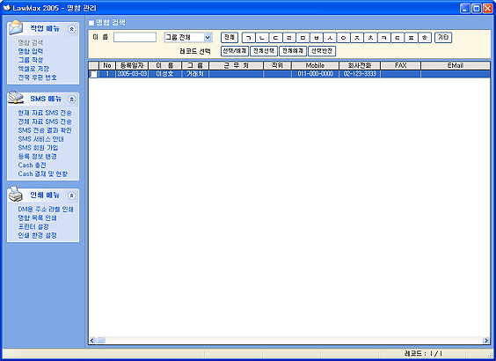
Task: Click the LawMax icon in the title bar
Action: (x=6, y=8)
